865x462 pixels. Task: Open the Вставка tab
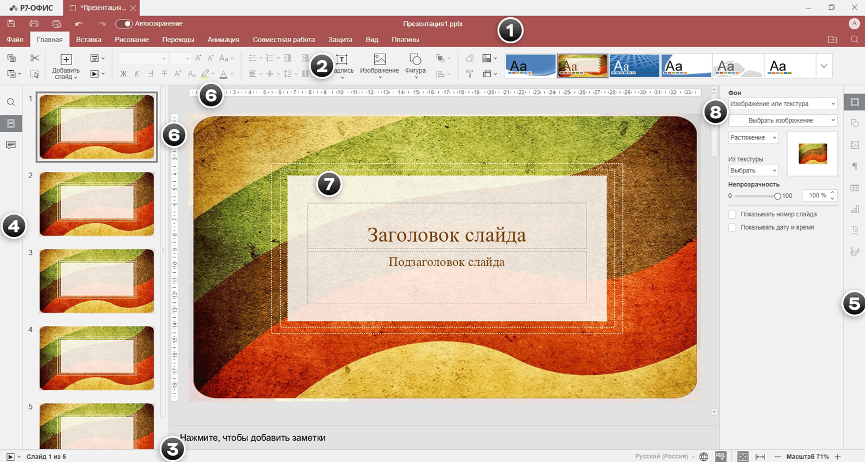click(88, 40)
